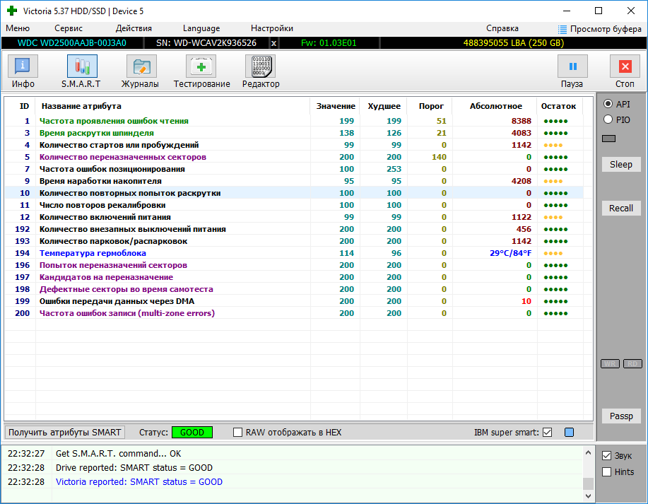Open the Редактор sector editor

click(x=260, y=67)
